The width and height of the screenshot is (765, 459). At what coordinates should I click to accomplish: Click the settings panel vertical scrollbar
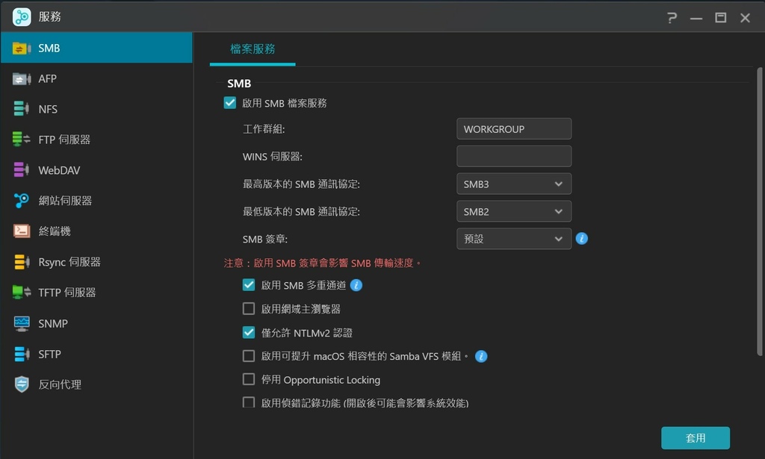[x=760, y=212]
